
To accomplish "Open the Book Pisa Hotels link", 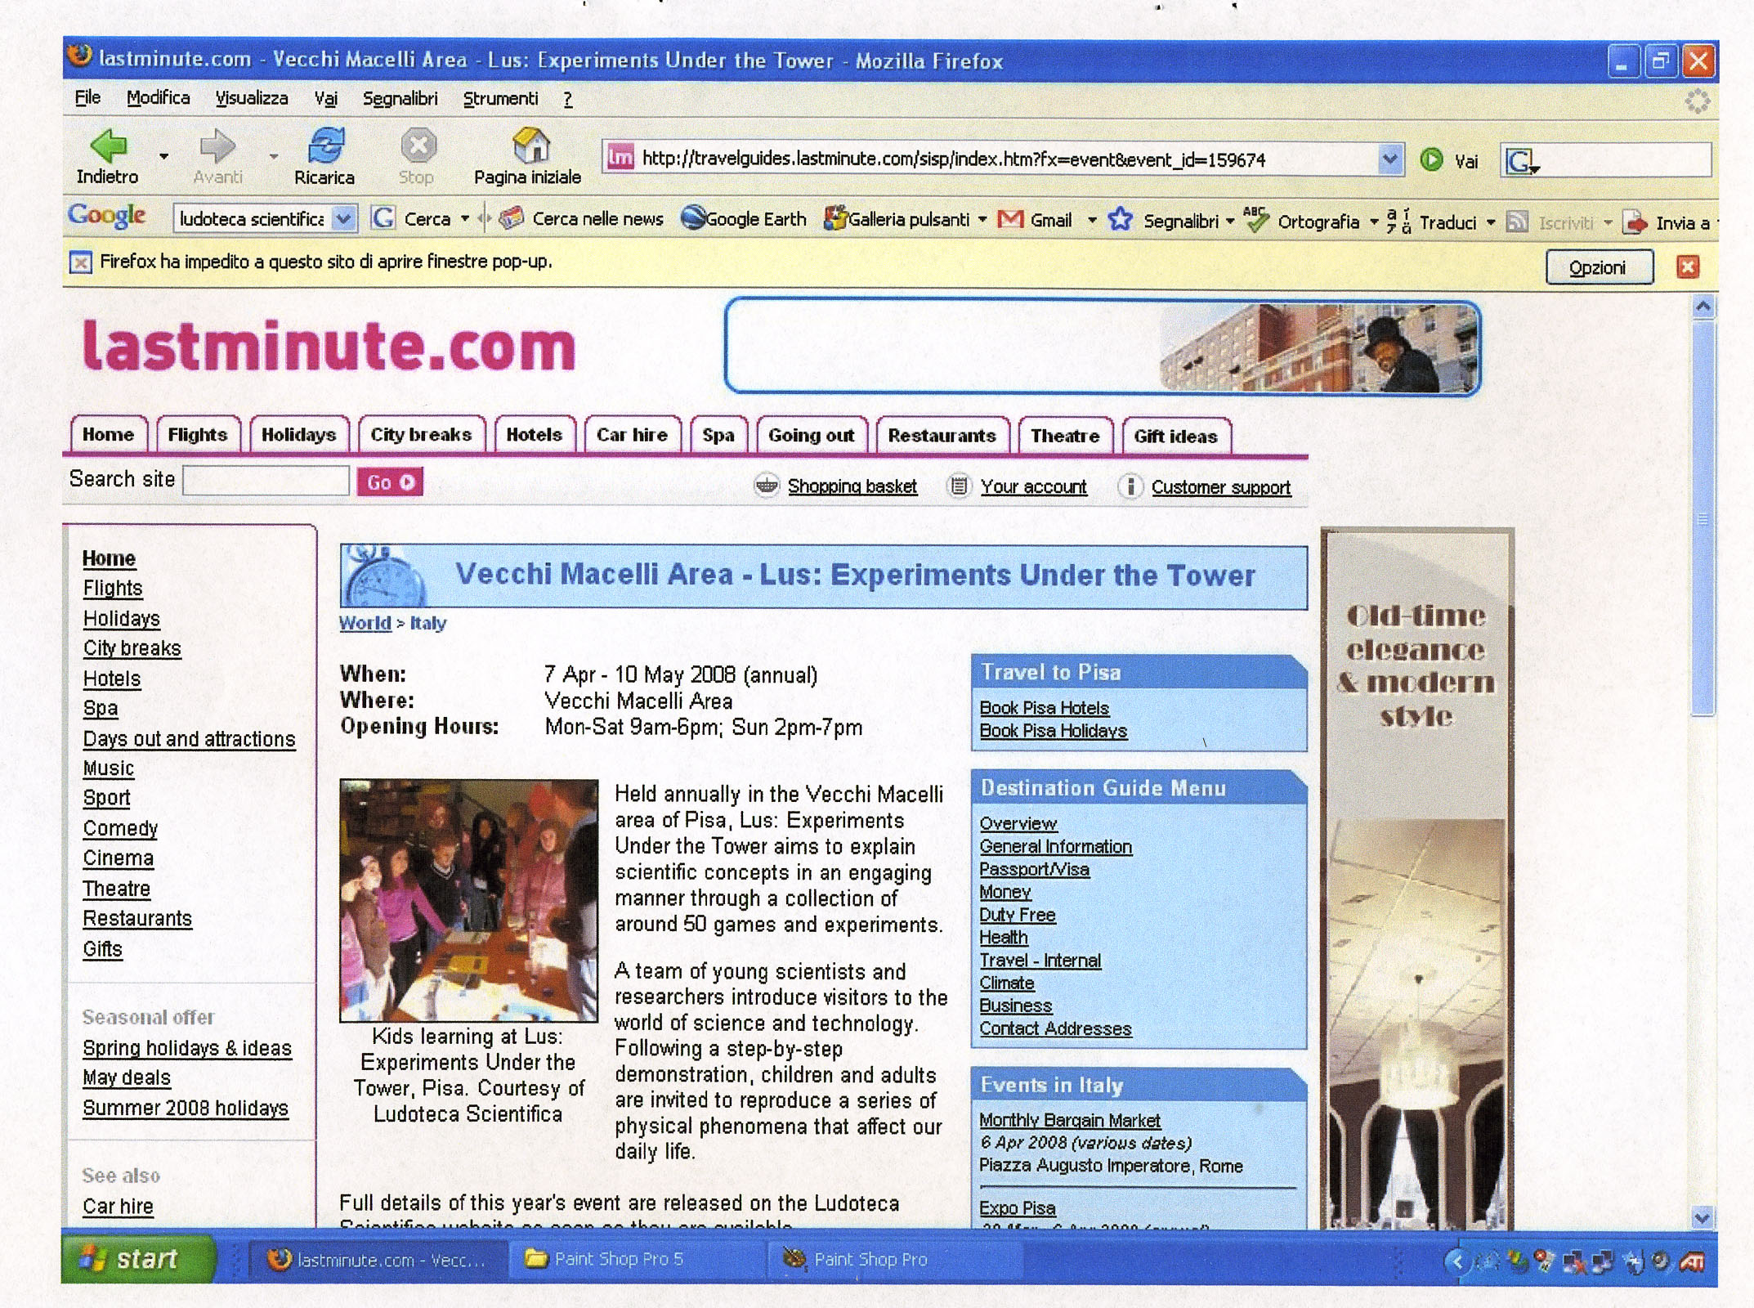I will coord(1044,708).
